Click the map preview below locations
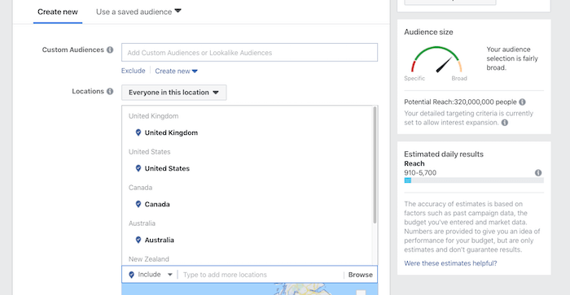Viewport: 570px width, 295px height. pyautogui.click(x=249, y=289)
